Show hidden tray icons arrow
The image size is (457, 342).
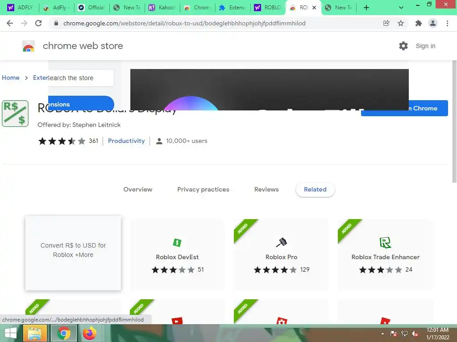click(382, 334)
